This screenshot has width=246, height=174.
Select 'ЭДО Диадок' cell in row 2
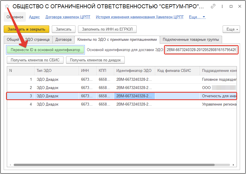click(x=56, y=88)
